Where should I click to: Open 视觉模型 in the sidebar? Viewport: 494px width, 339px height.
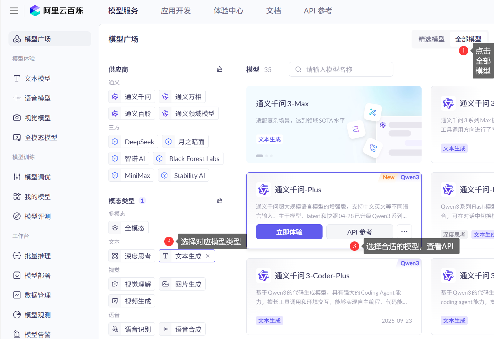pyautogui.click(x=37, y=118)
